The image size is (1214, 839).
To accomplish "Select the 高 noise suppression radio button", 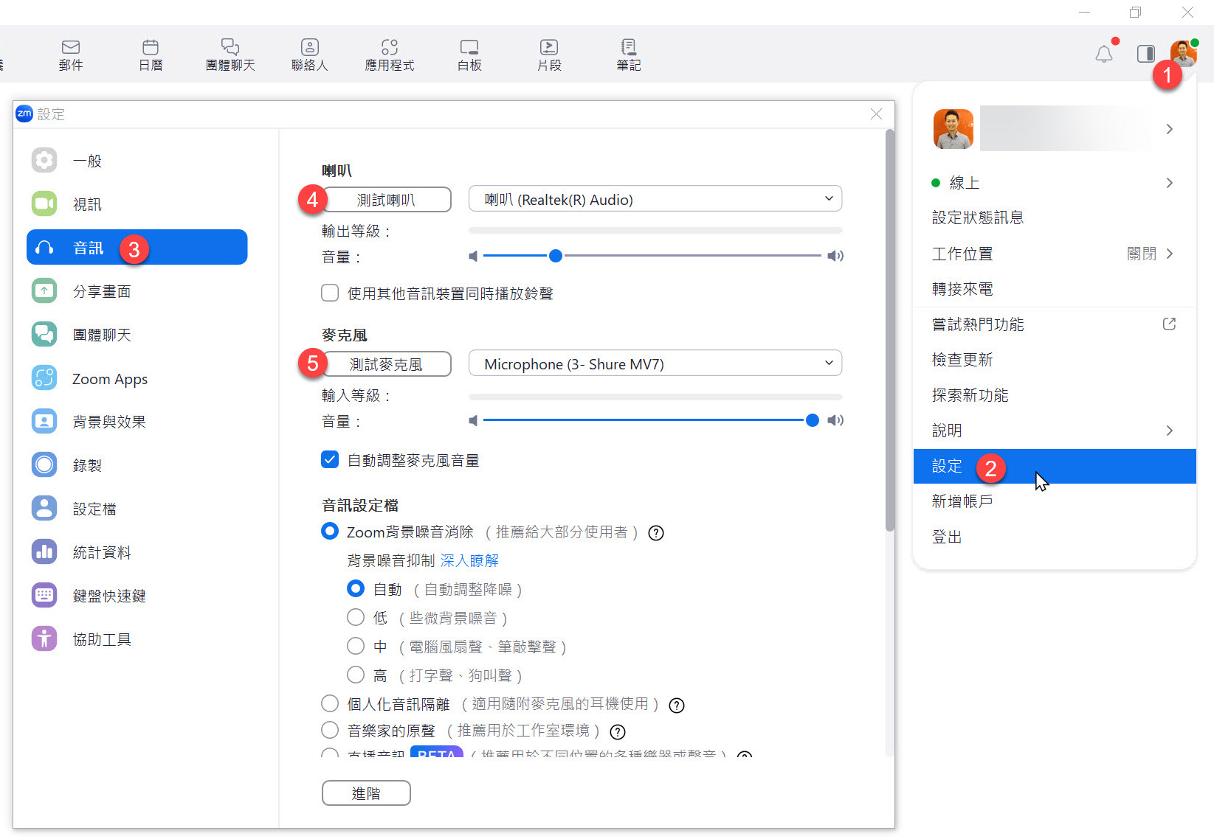I will pos(355,674).
